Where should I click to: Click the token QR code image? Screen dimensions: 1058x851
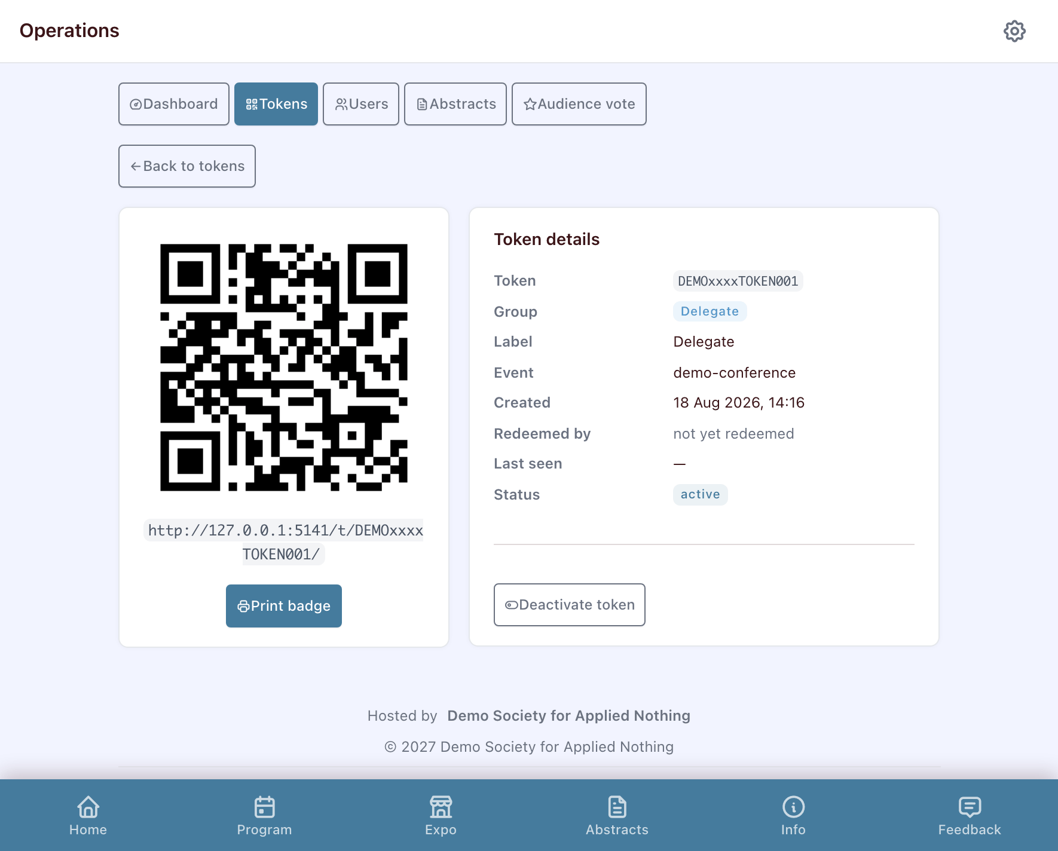point(284,368)
